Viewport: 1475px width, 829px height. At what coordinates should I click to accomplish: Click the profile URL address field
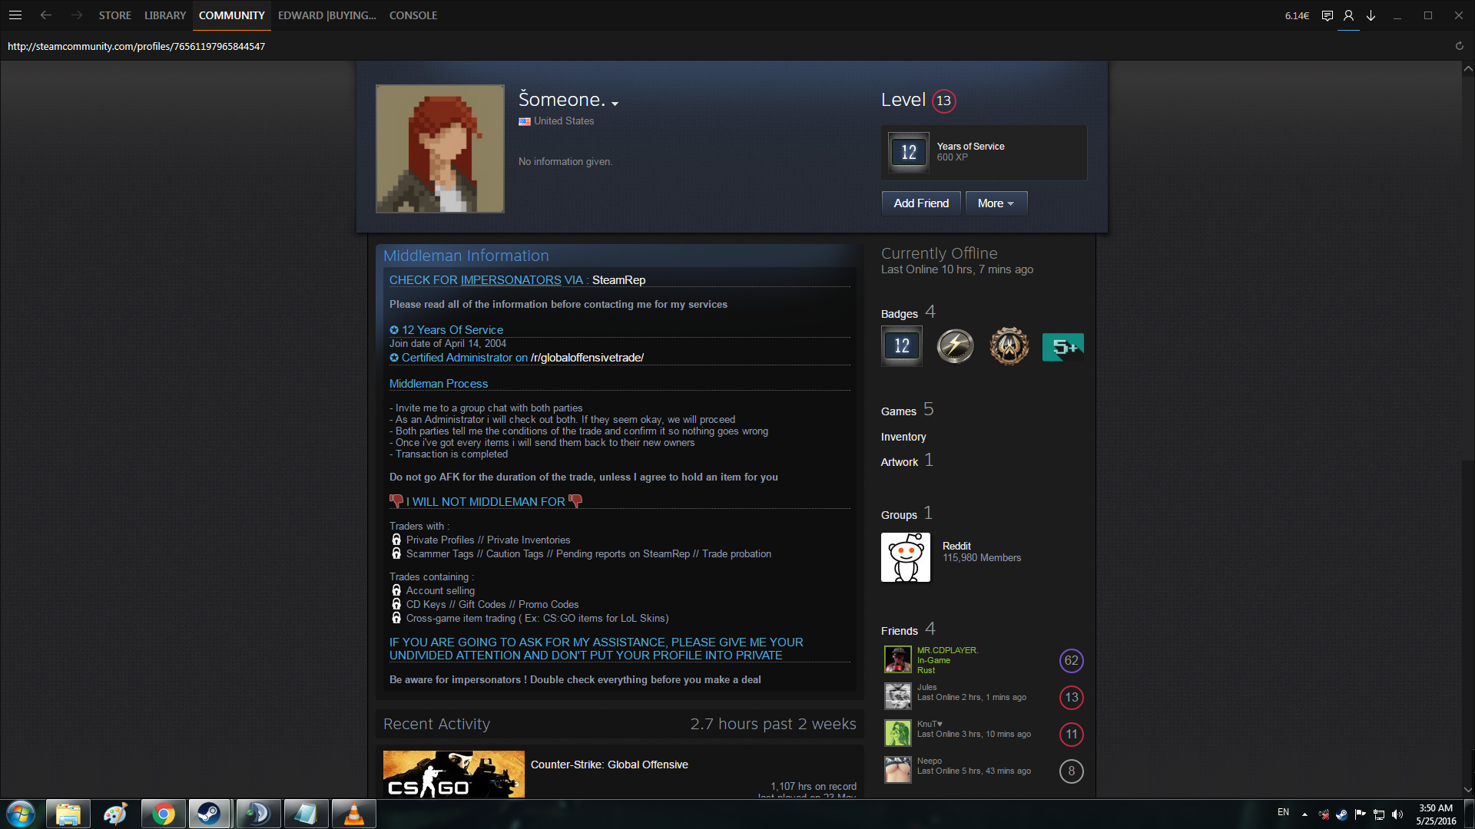[136, 46]
